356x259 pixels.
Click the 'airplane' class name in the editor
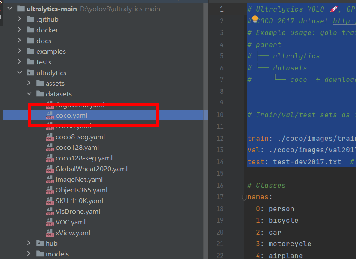pos(286,256)
